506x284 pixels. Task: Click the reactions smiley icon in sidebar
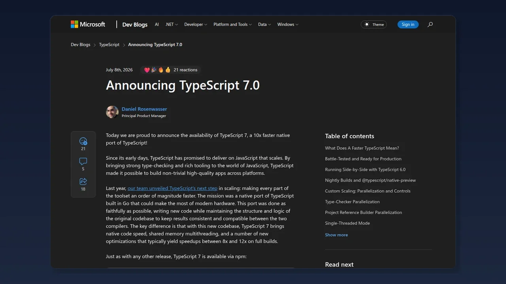coord(83,141)
